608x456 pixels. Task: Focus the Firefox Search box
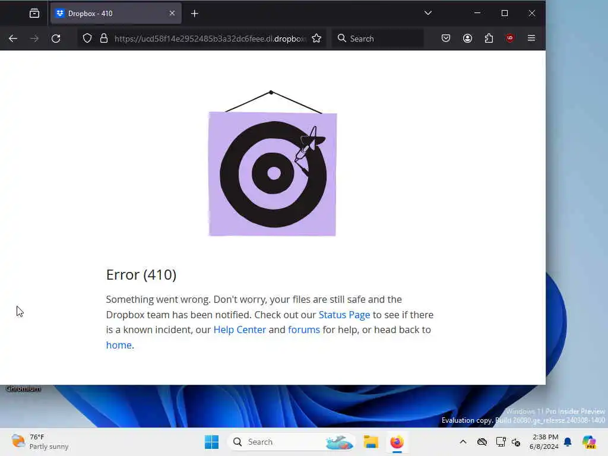coord(377,39)
